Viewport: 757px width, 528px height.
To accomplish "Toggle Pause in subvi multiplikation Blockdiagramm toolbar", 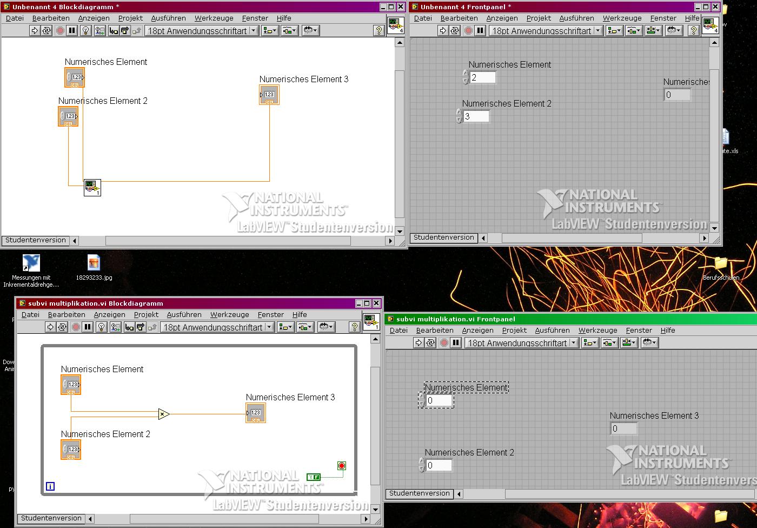I will pyautogui.click(x=88, y=327).
